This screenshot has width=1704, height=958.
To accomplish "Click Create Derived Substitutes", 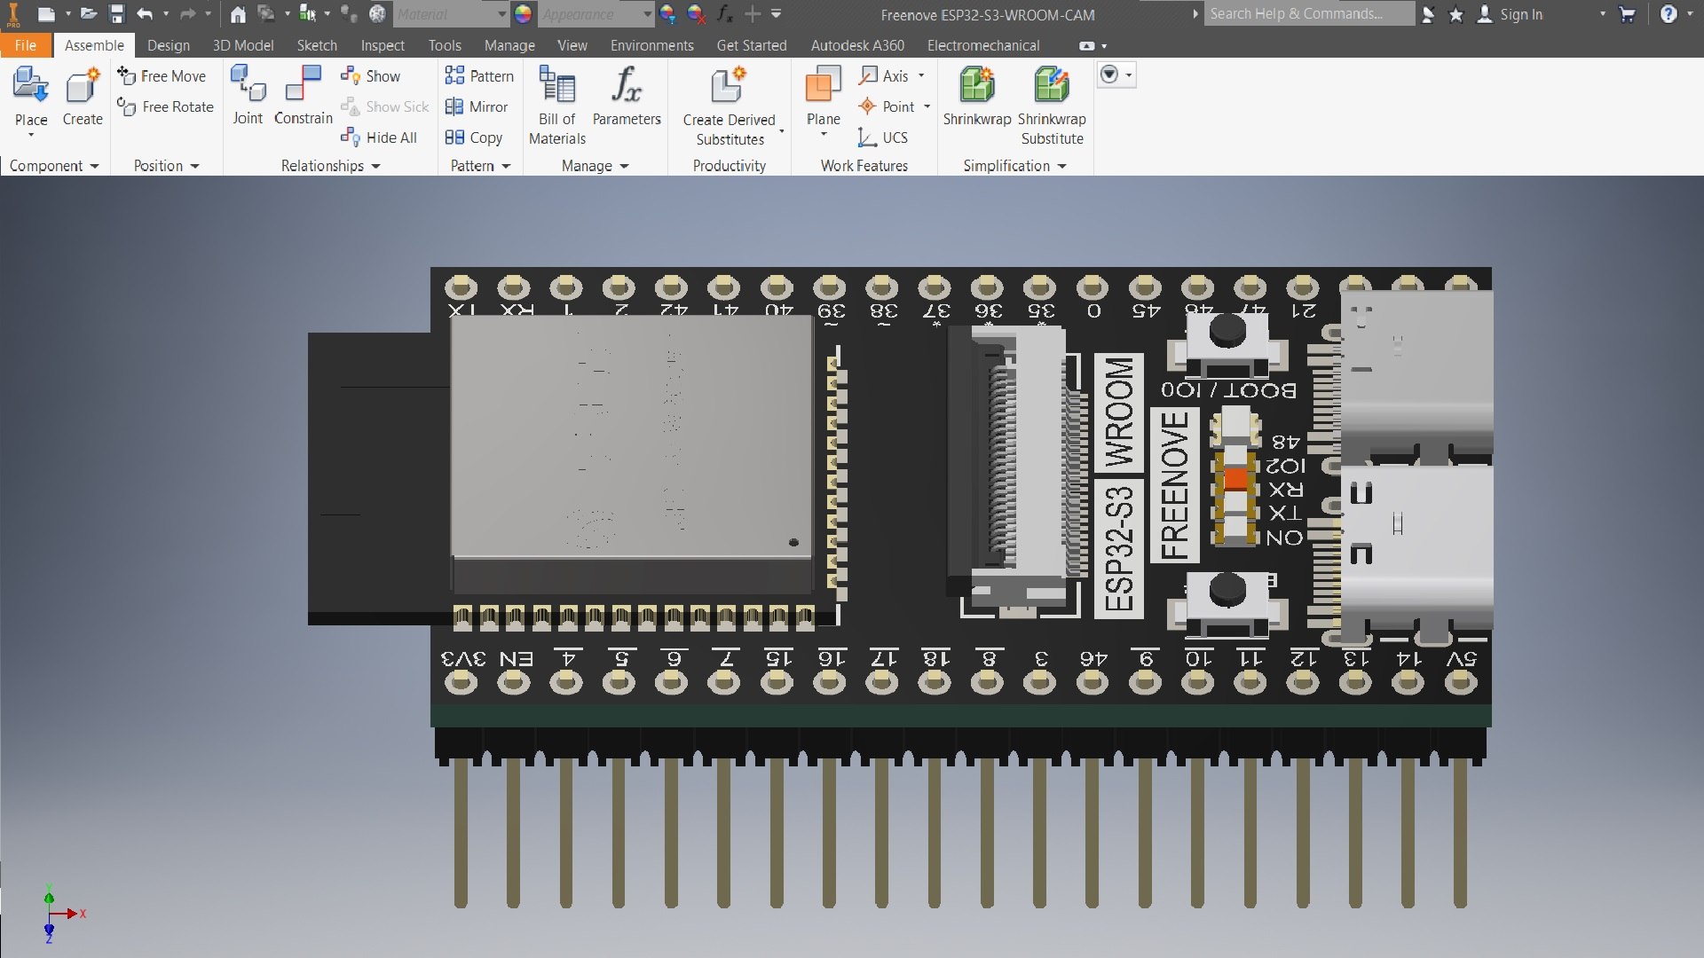I will (730, 106).
